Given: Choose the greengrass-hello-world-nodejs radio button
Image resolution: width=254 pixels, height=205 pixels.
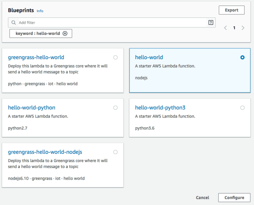Looking at the screenshot, I should click(115, 152).
